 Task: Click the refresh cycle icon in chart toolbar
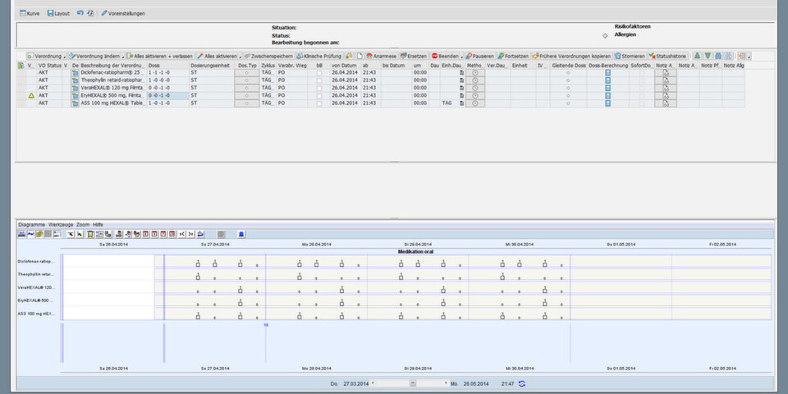point(200,234)
